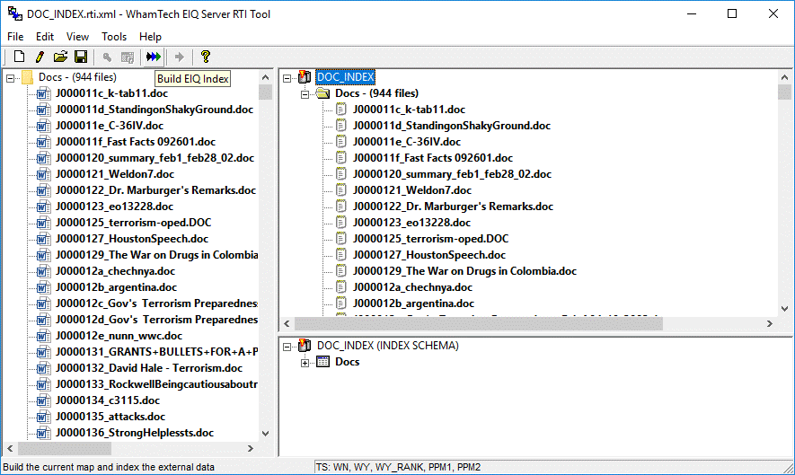The width and height of the screenshot is (795, 475).
Task: Select J0000125_terrorism-oped.DOC in left pane
Action: [x=133, y=223]
